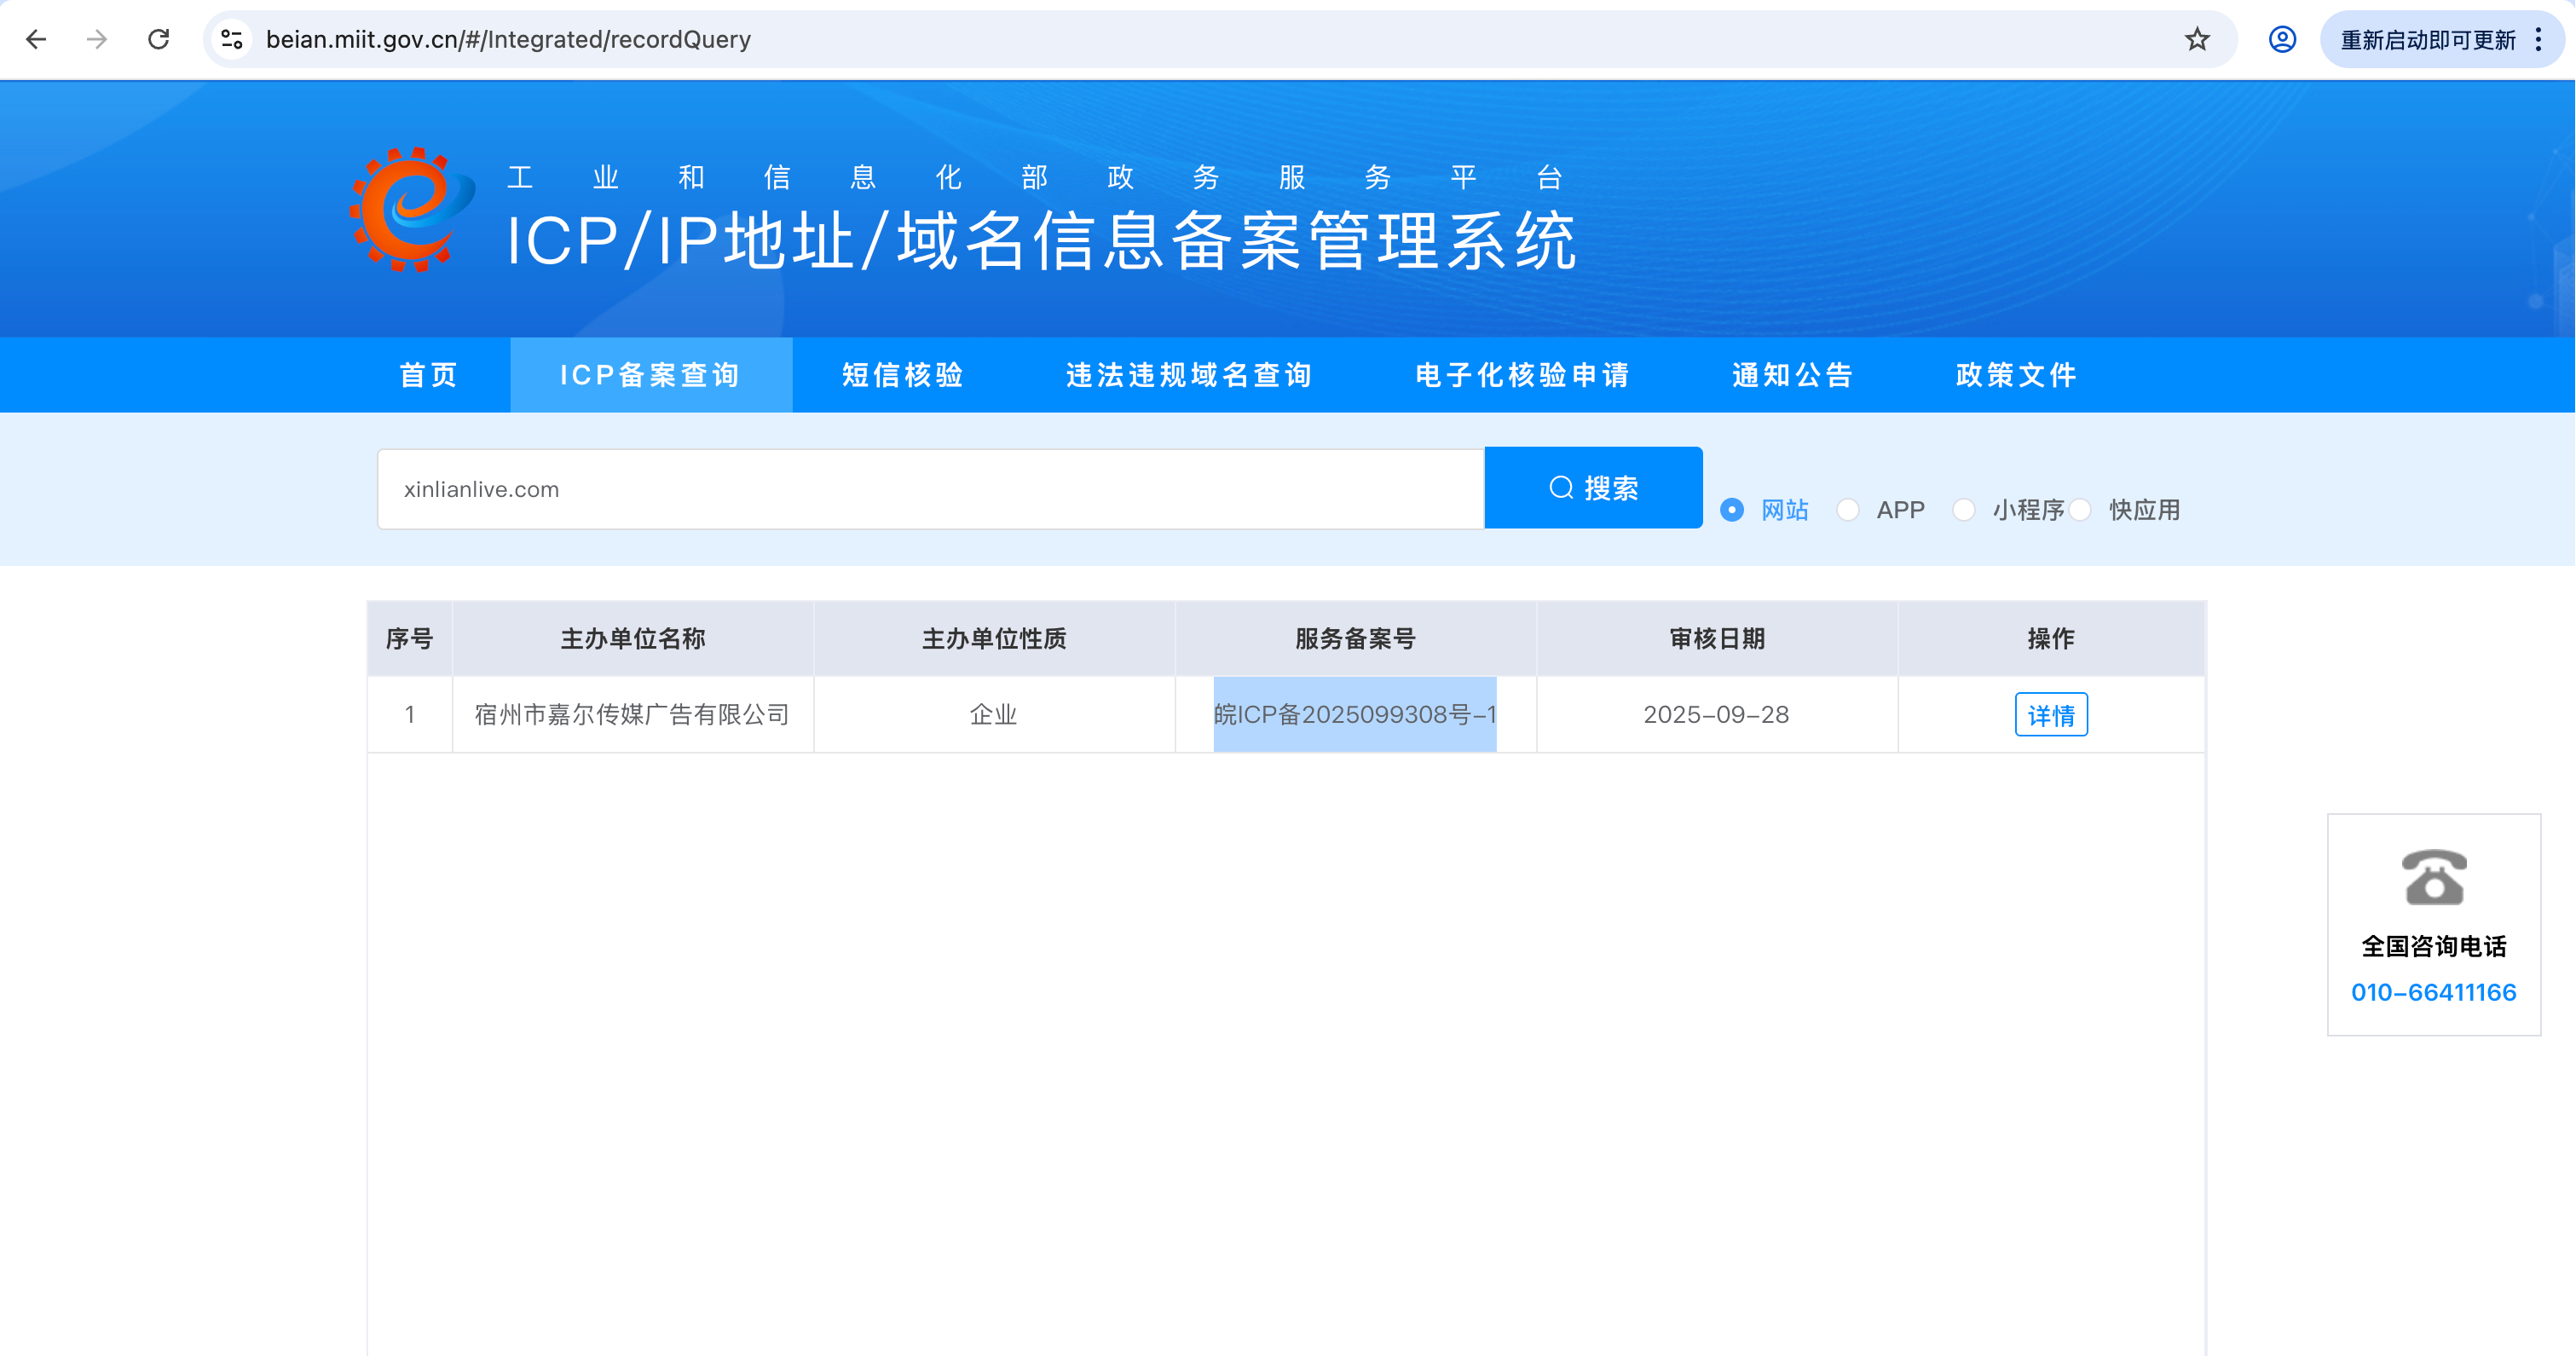Click the 搜索 search button
The image size is (2576, 1357).
point(1593,488)
